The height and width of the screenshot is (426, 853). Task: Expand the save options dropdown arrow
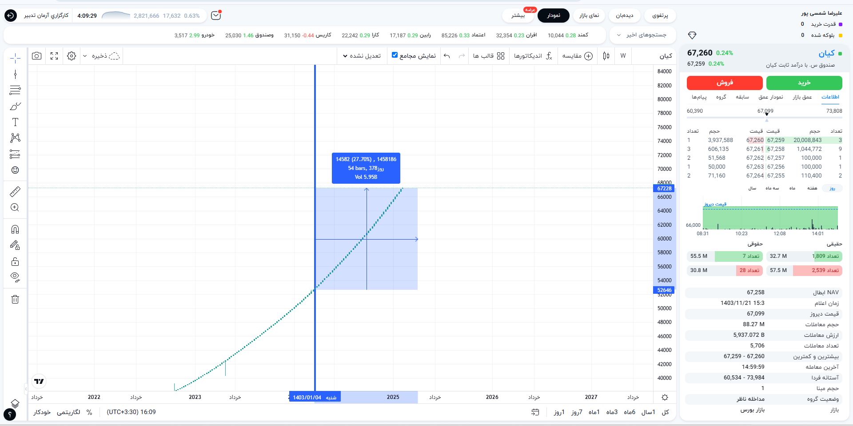(85, 56)
